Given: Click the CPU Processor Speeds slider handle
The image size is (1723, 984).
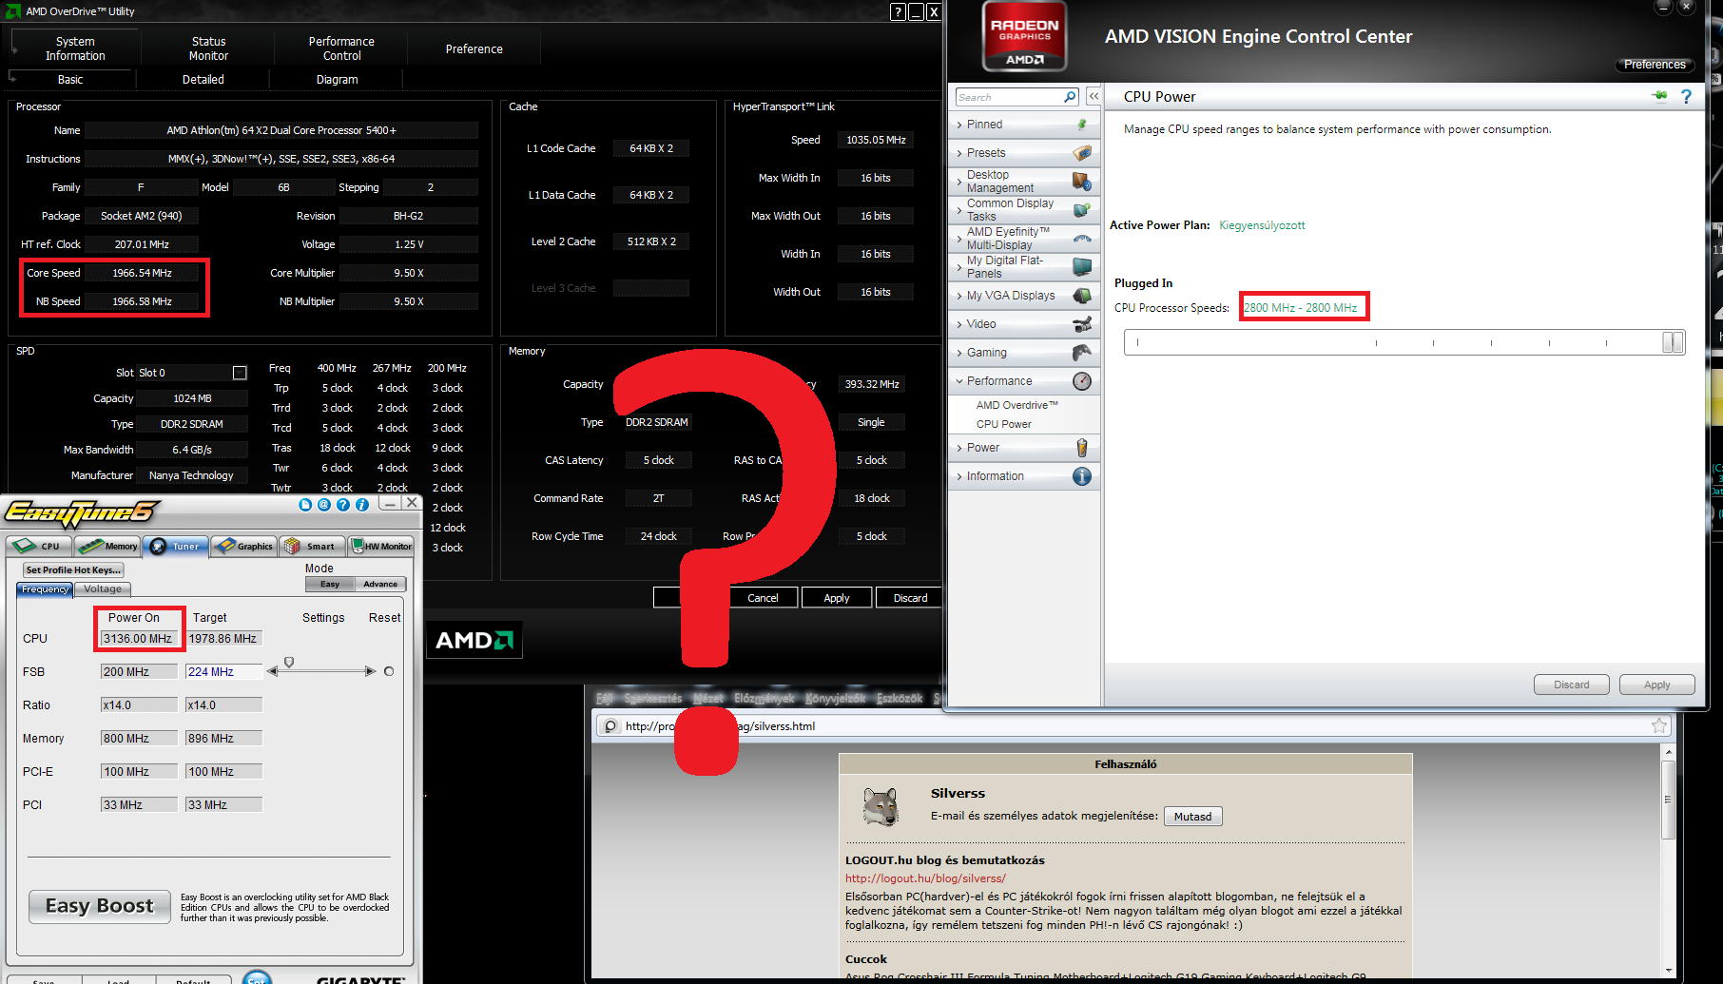Looking at the screenshot, I should 1673,342.
